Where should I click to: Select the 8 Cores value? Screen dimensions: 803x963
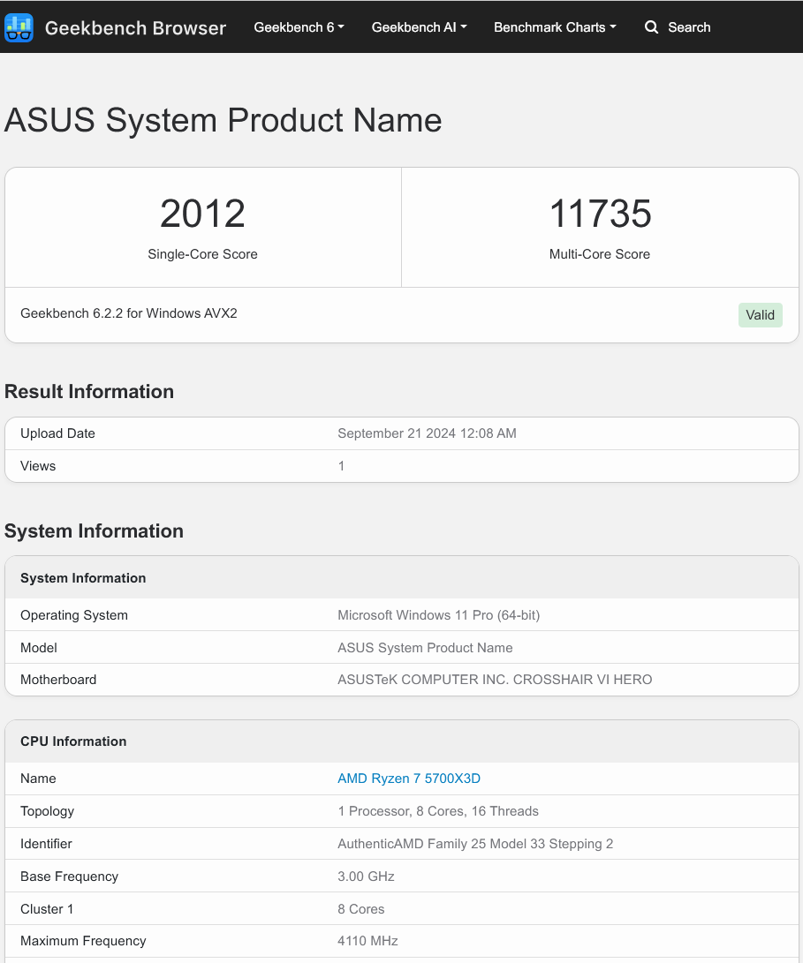pos(361,909)
